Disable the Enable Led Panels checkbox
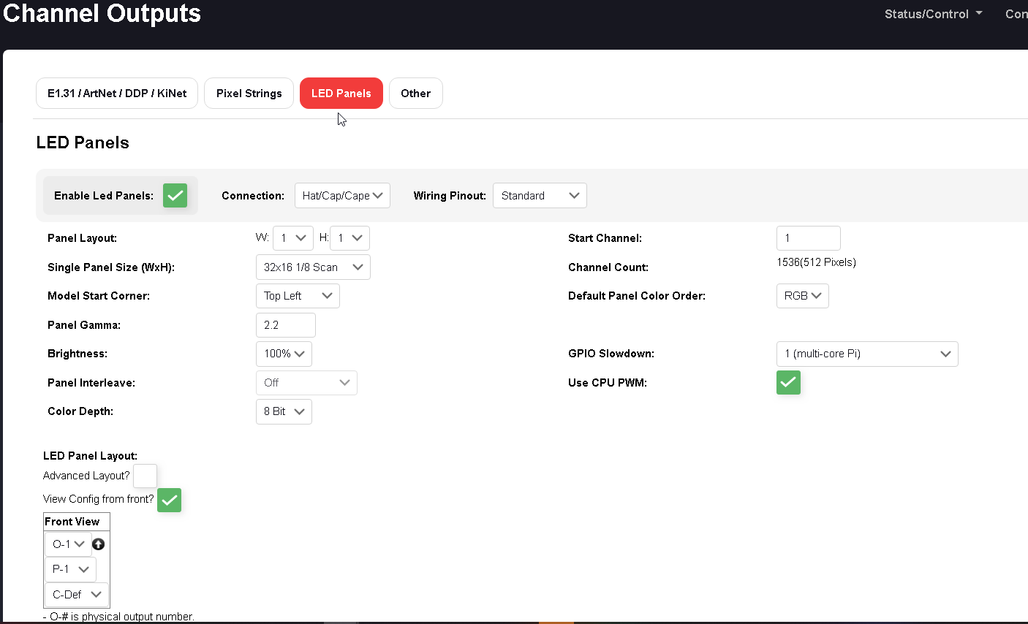Viewport: 1028px width, 624px height. [x=175, y=195]
